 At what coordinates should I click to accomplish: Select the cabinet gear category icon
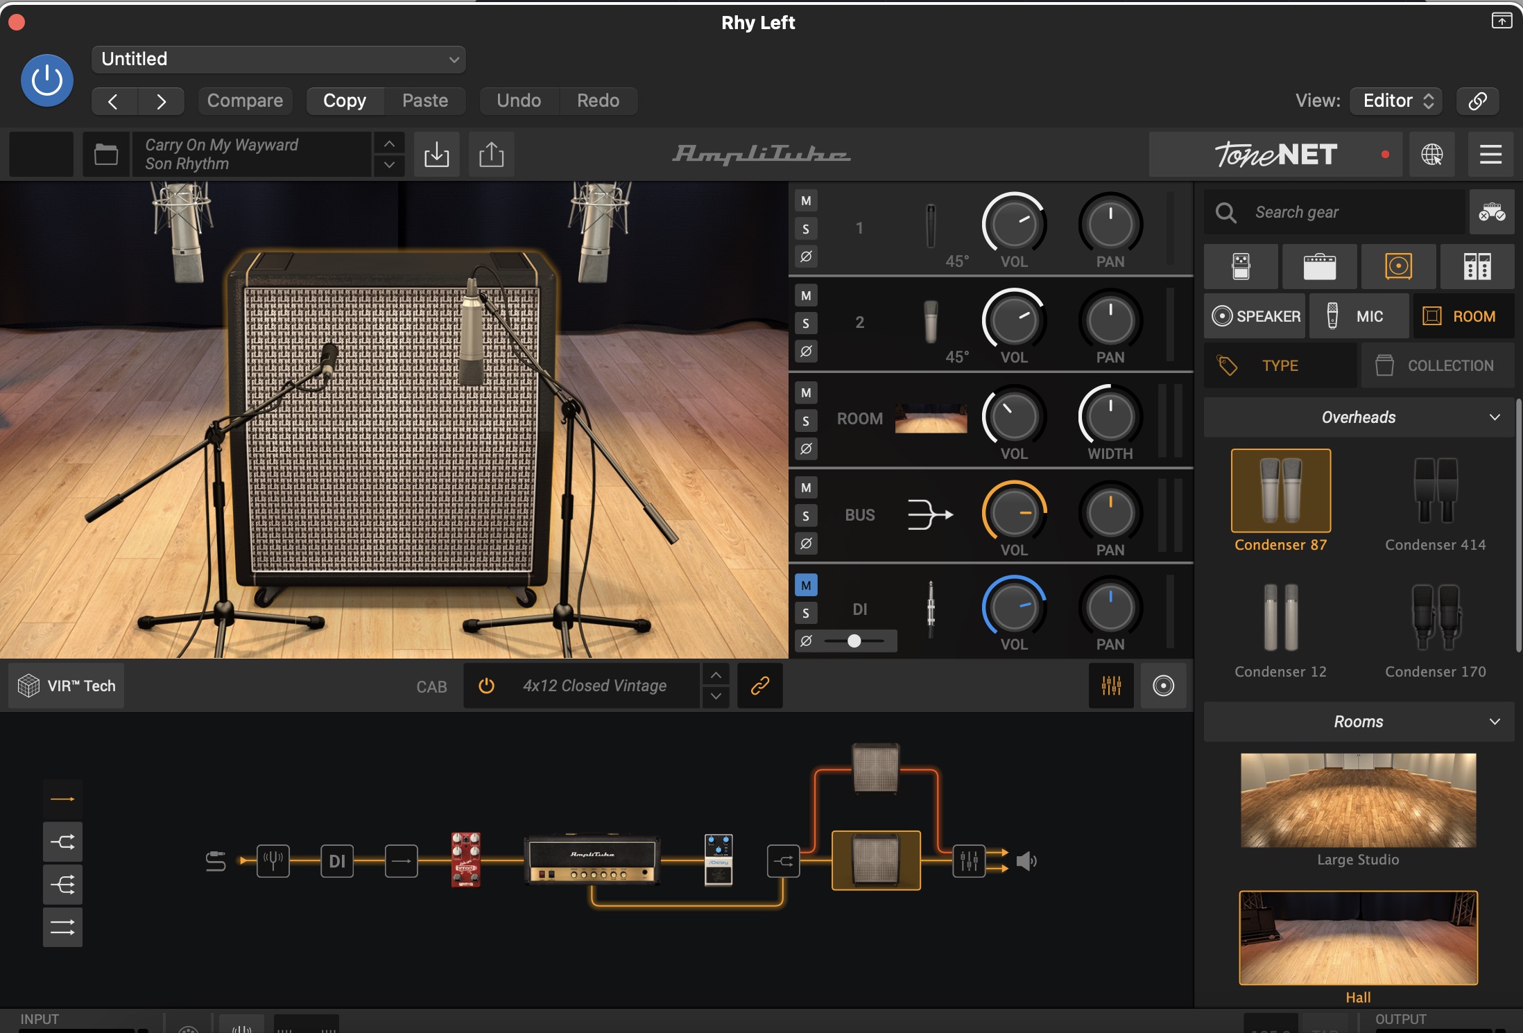(1398, 266)
